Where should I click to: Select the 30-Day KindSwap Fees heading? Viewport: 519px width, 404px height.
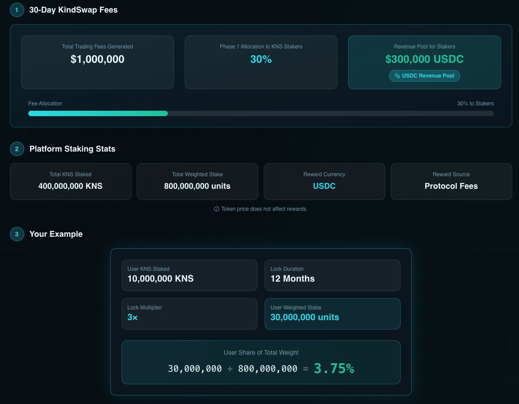click(74, 10)
